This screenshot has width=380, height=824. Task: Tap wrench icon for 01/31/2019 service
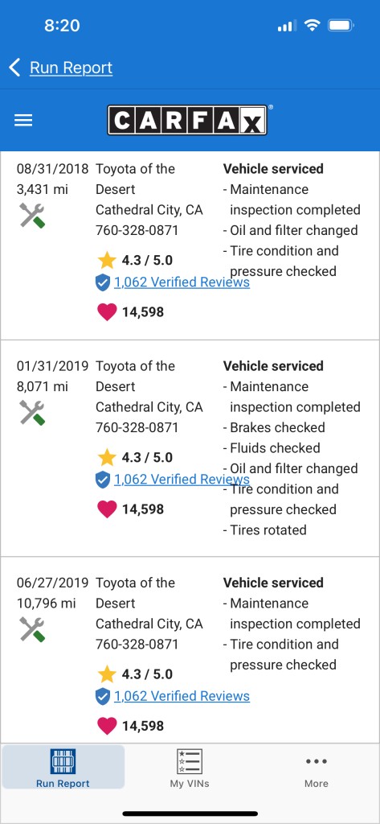(x=32, y=412)
